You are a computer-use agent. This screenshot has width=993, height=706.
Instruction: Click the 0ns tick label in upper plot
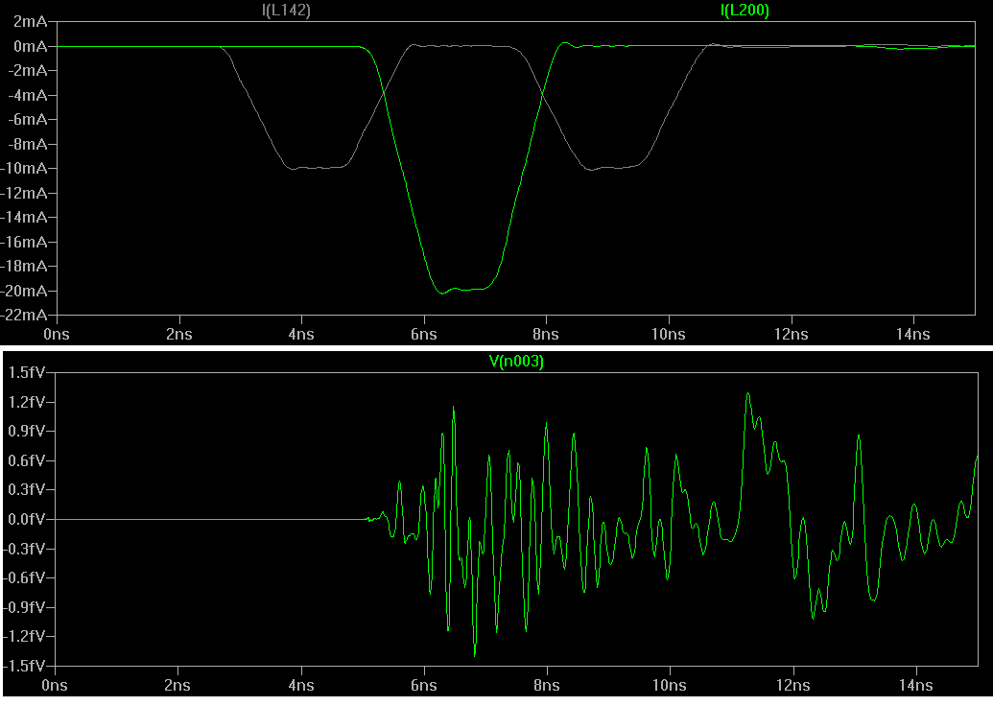(x=57, y=335)
